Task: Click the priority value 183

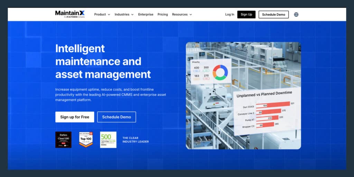Action: (x=196, y=76)
